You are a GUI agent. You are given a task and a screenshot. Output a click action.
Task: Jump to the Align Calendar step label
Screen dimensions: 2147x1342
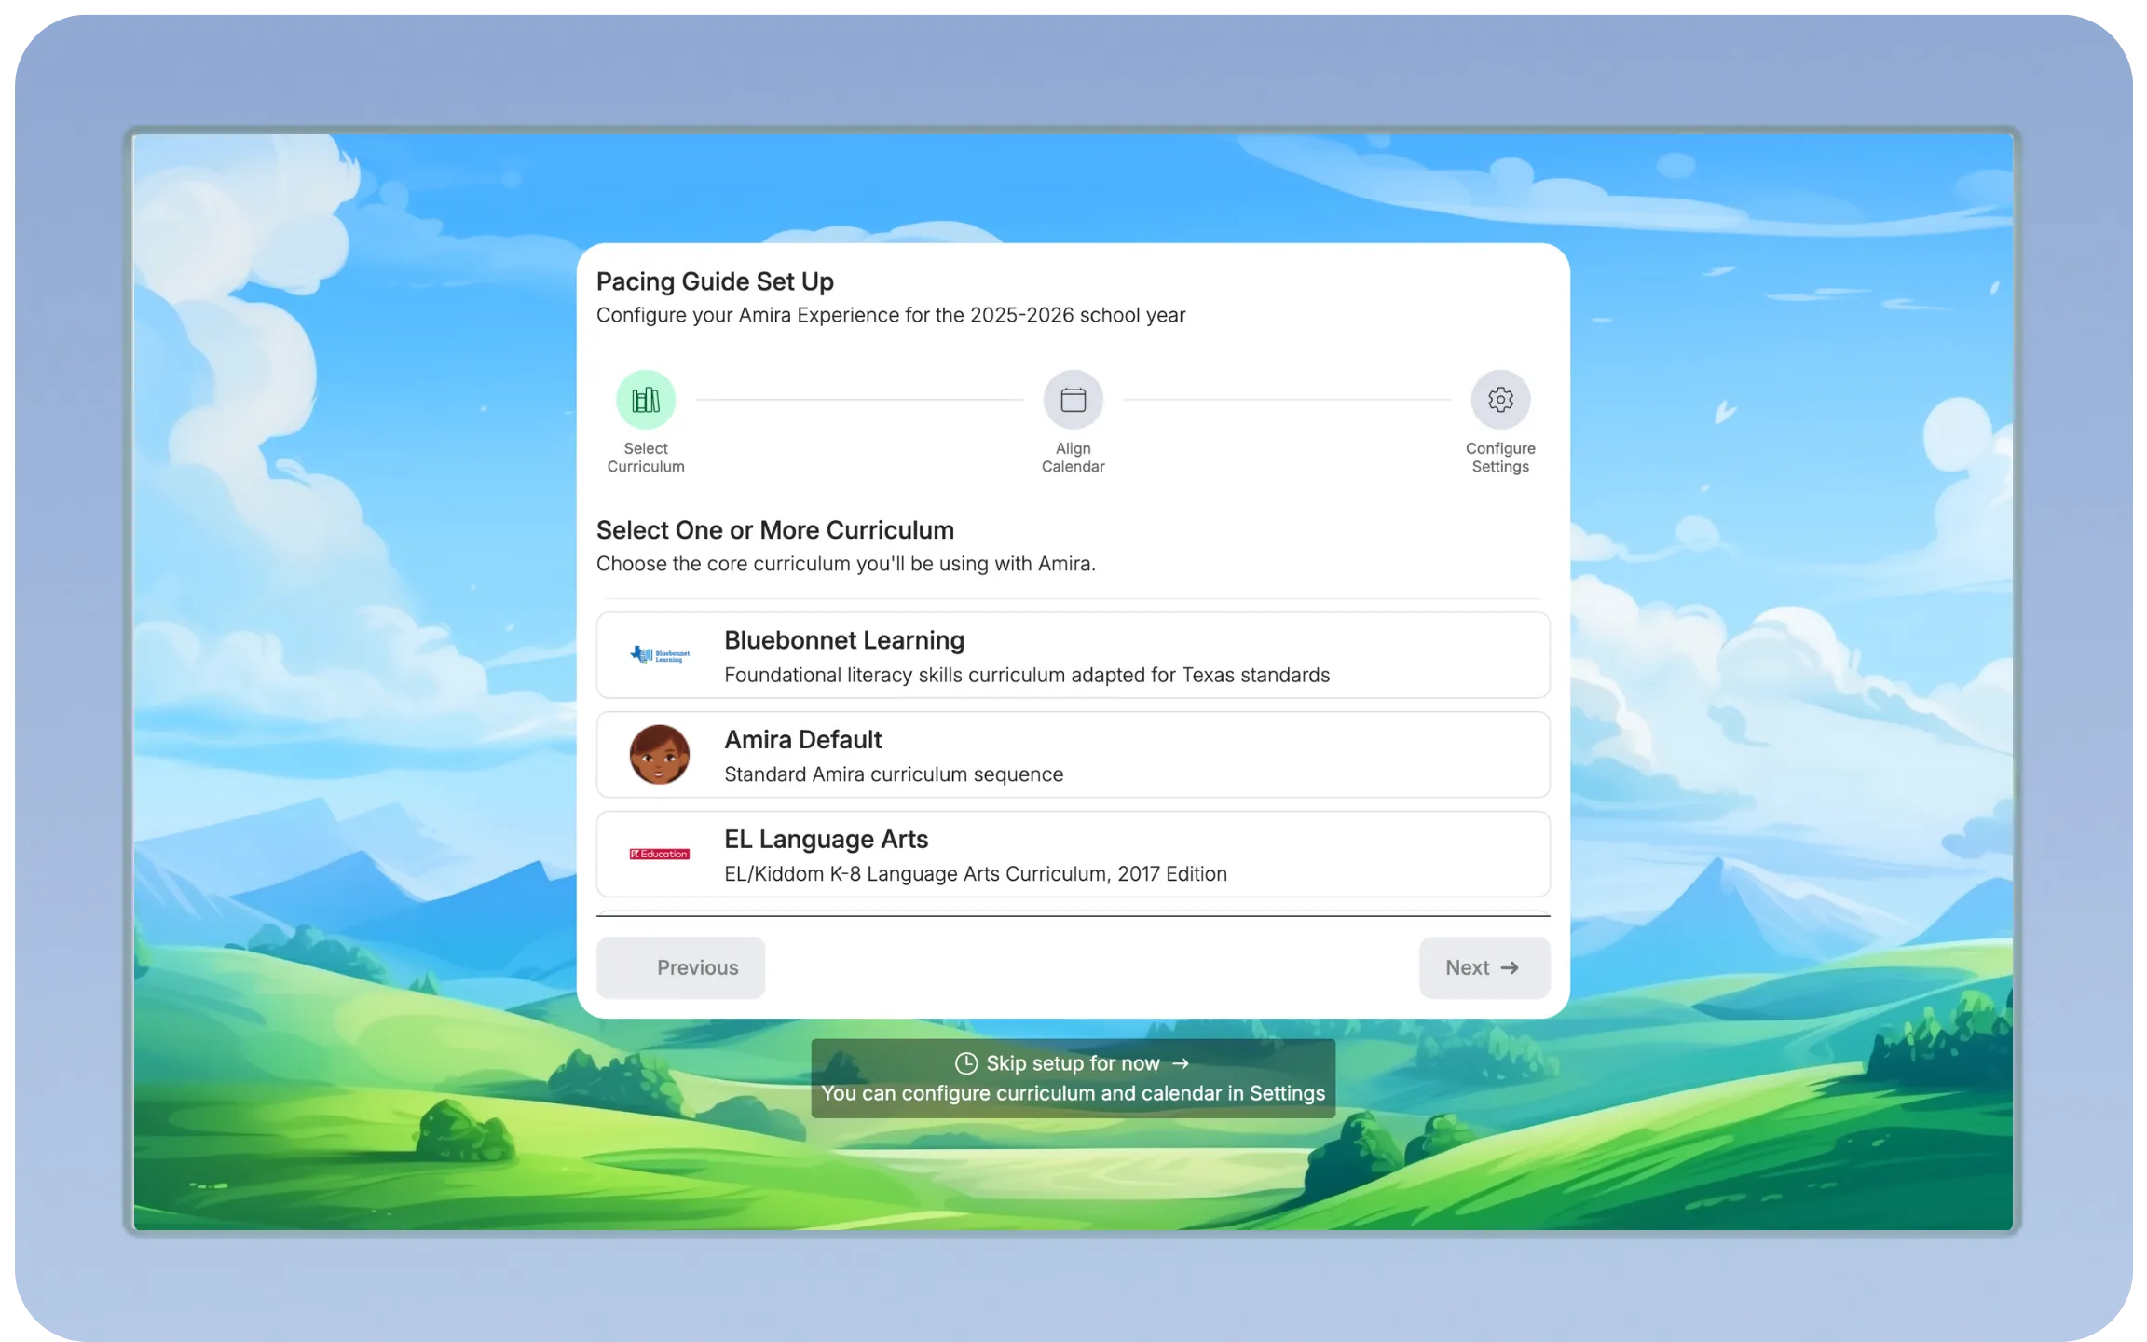1073,458
